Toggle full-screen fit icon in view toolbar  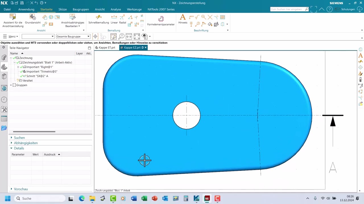click(x=137, y=37)
